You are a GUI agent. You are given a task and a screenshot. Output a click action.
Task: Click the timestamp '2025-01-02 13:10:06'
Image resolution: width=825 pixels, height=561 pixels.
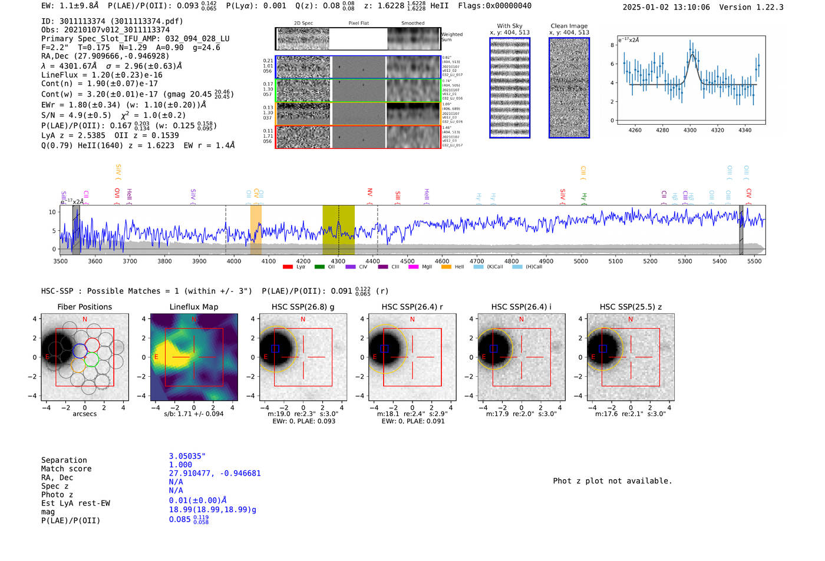click(666, 7)
